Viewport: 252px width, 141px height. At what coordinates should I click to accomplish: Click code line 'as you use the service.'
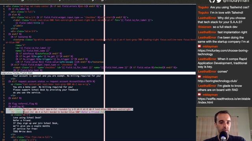coord(27,93)
